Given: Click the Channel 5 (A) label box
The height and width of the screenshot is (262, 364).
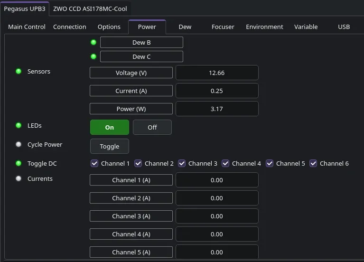Looking at the screenshot, I should (131, 252).
